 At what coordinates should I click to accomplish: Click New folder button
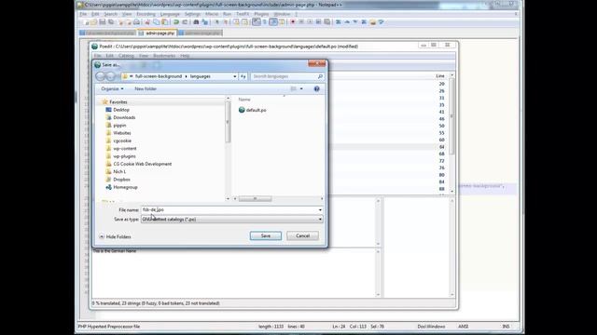pos(146,88)
